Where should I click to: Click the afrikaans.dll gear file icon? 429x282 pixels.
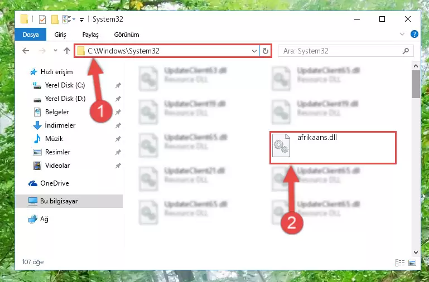[x=281, y=145]
